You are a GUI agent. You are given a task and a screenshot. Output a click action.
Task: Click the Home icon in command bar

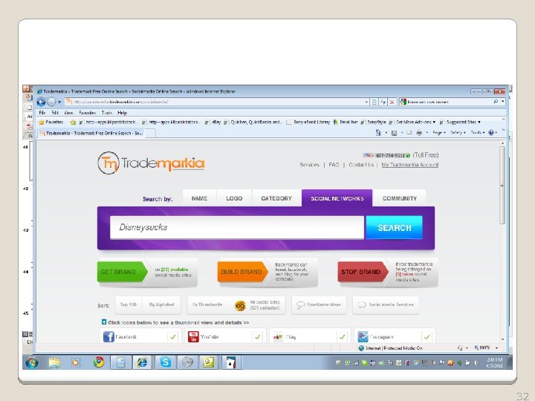coord(378,133)
